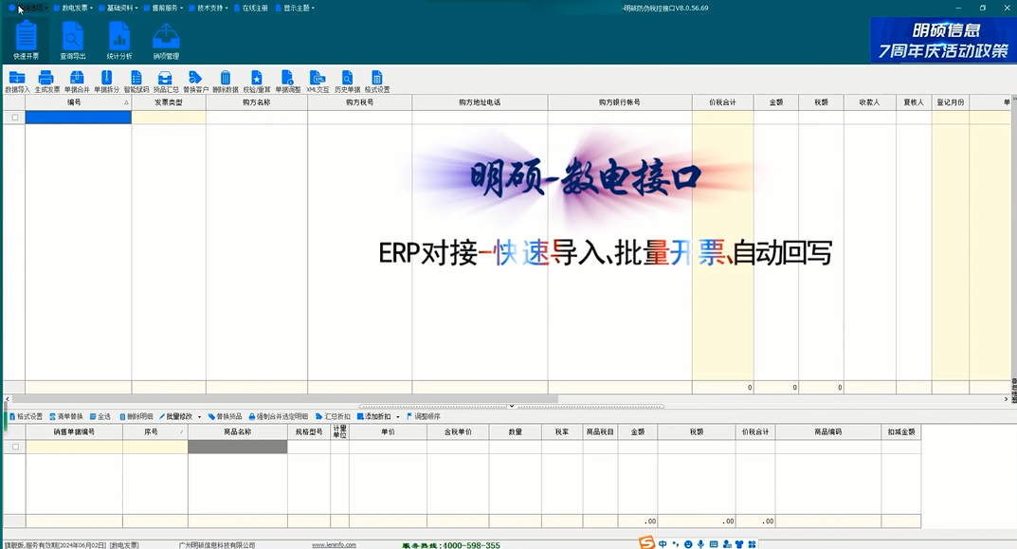Viewport: 1017px width, 549px height.
Task: Click the 编号 cell in first invoice row
Action: 78,118
